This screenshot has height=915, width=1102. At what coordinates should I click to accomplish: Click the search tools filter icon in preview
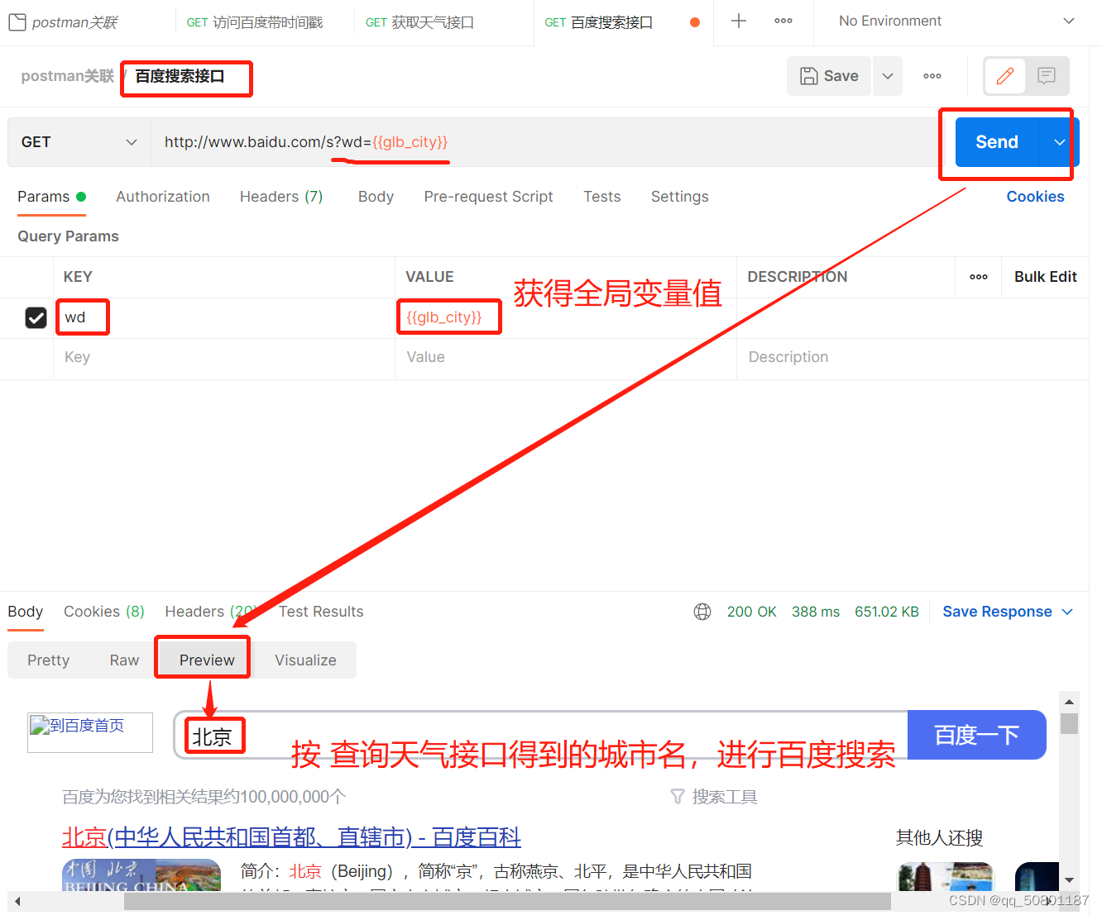click(x=678, y=796)
